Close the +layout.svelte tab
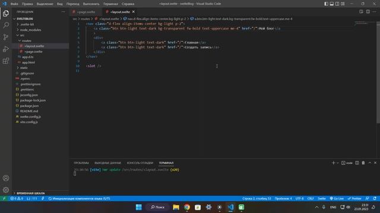This screenshot has height=213, width=380. [x=133, y=12]
